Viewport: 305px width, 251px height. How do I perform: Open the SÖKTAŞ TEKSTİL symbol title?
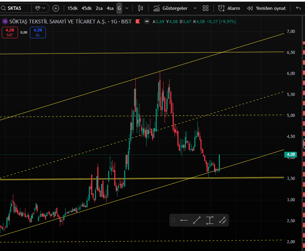tap(71, 21)
